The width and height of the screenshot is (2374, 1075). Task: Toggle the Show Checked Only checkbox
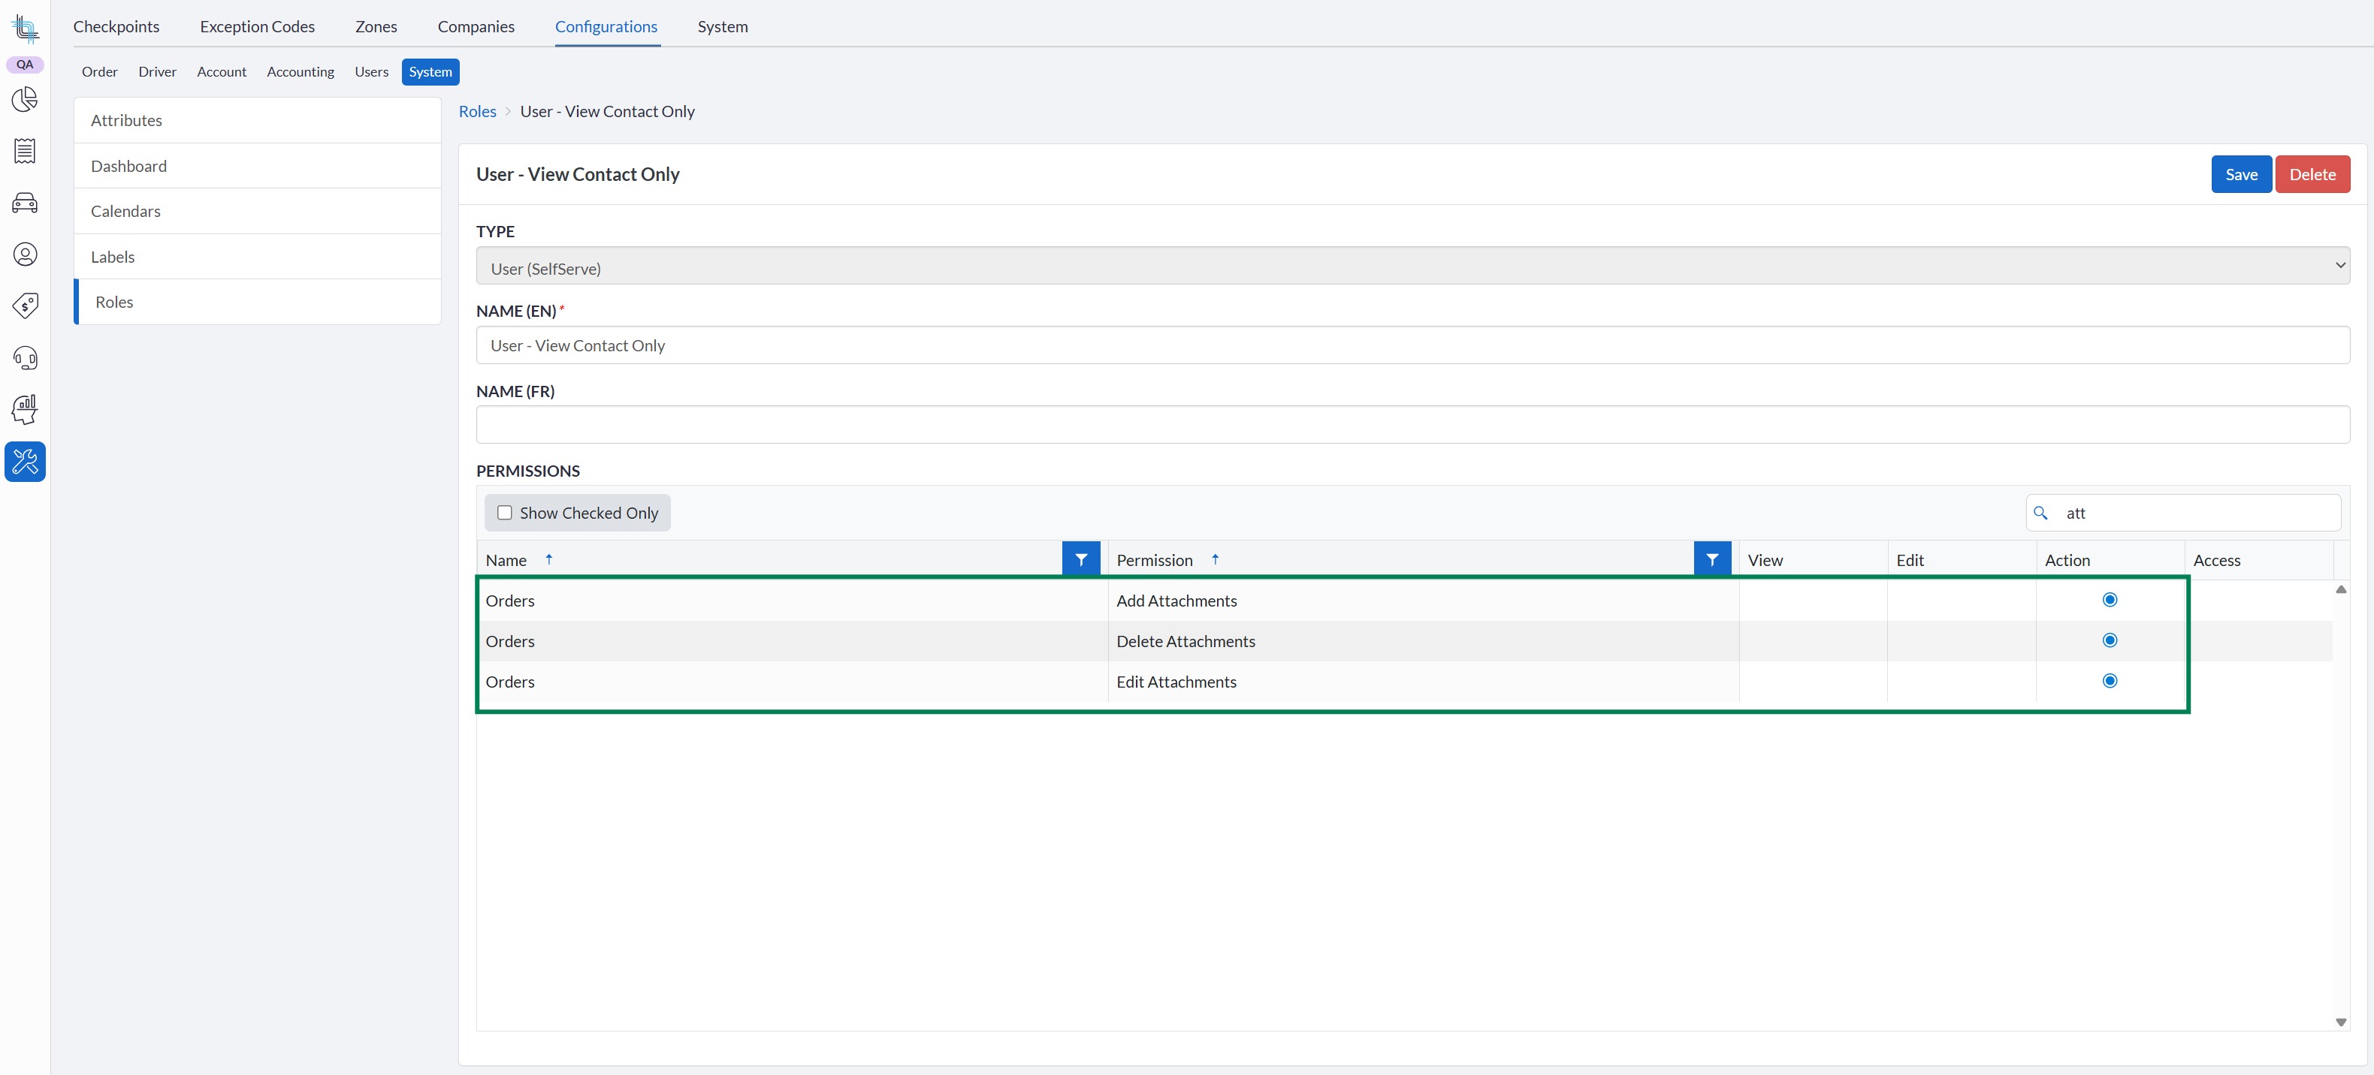pos(504,513)
